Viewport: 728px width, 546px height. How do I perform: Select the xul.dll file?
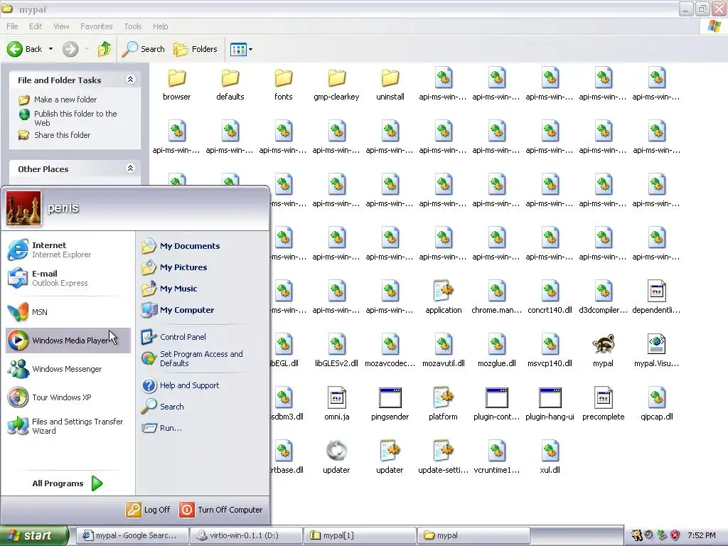pyautogui.click(x=550, y=458)
